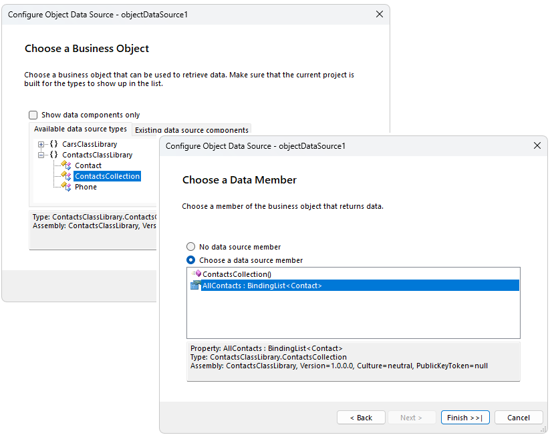Switch to the 'Available data source types' tab
Viewport: 556px width, 441px height.
point(80,129)
